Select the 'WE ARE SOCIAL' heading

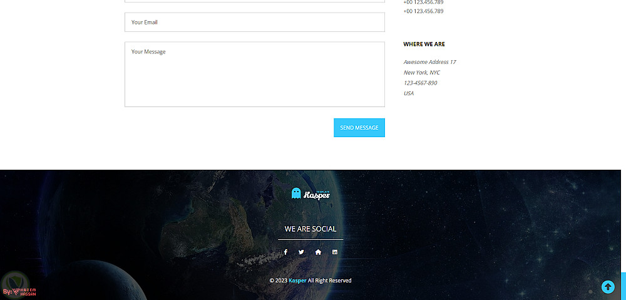pyautogui.click(x=310, y=229)
